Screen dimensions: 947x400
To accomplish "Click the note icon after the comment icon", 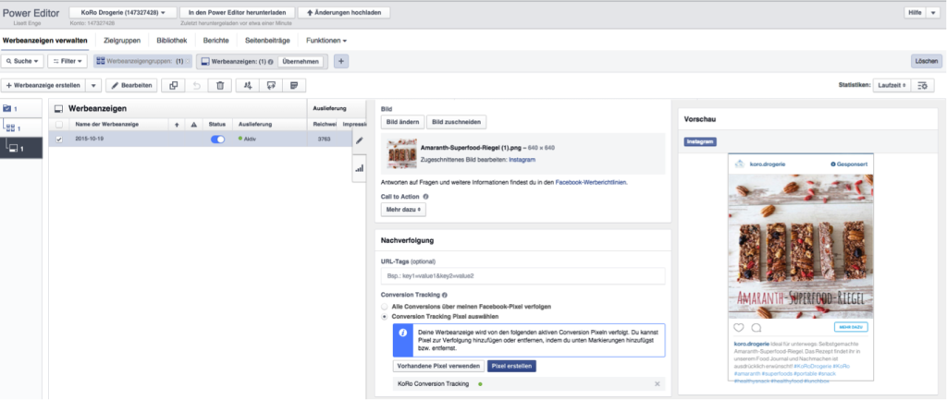I will coord(294,86).
